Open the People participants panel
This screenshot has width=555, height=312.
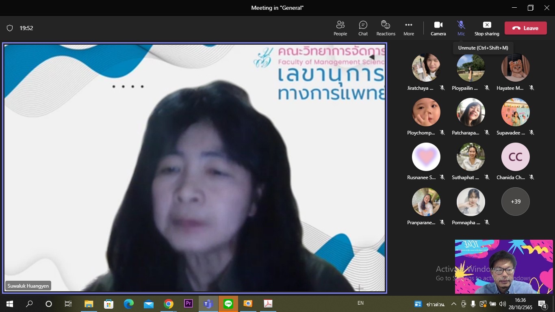tap(340, 28)
